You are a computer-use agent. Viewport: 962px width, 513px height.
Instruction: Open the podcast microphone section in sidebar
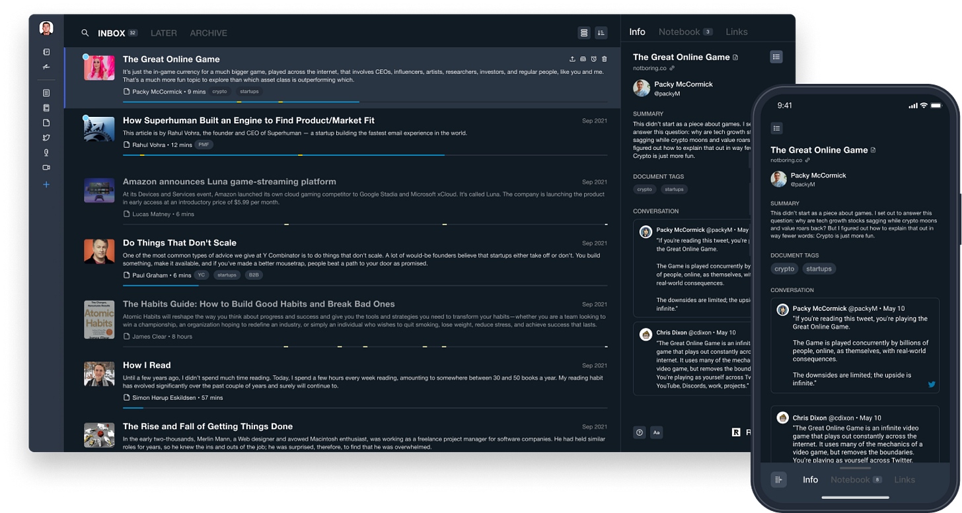pyautogui.click(x=46, y=153)
